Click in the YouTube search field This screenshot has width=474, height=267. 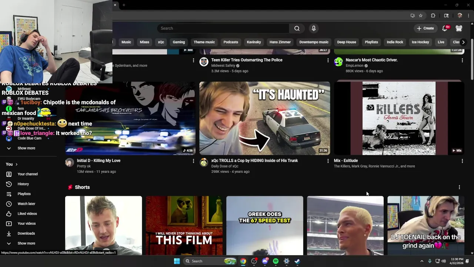pos(223,28)
